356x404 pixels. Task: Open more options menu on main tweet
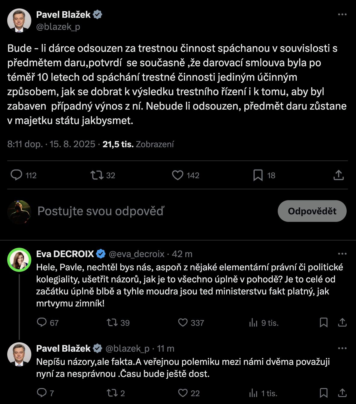tap(342, 14)
